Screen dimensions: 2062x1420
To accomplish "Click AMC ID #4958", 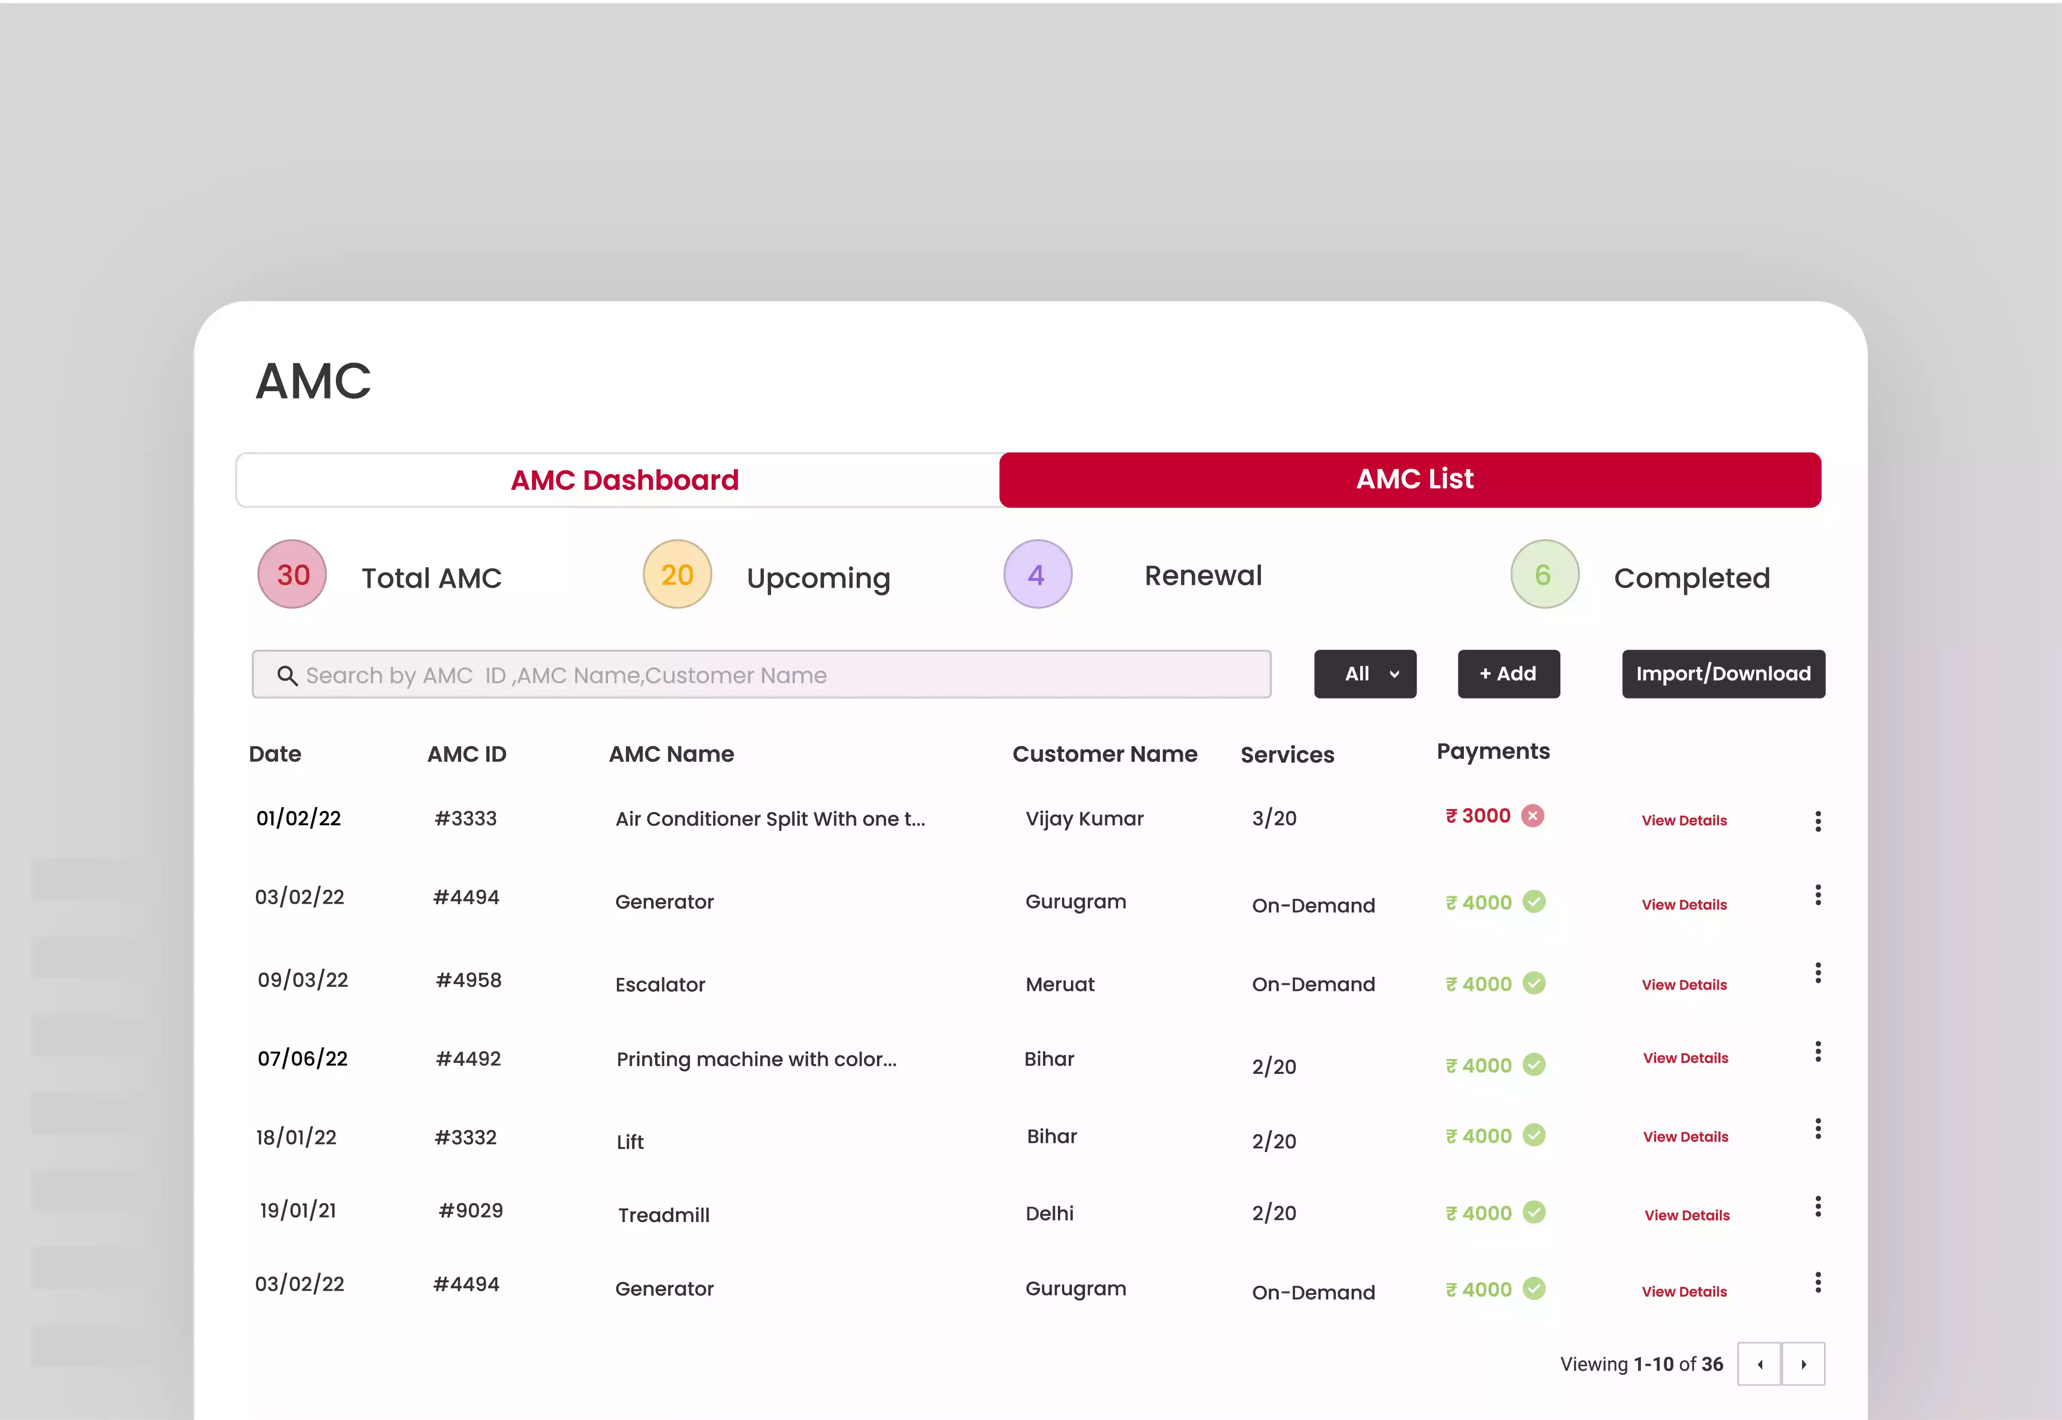I will click(469, 980).
